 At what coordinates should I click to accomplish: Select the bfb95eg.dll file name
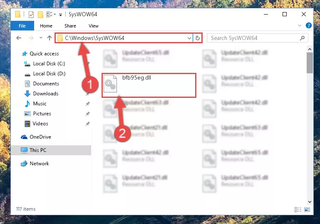click(x=136, y=77)
